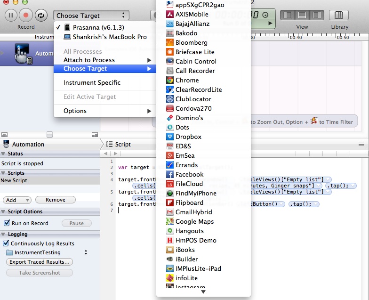
Task: Click the Remove script button
Action: click(x=56, y=200)
